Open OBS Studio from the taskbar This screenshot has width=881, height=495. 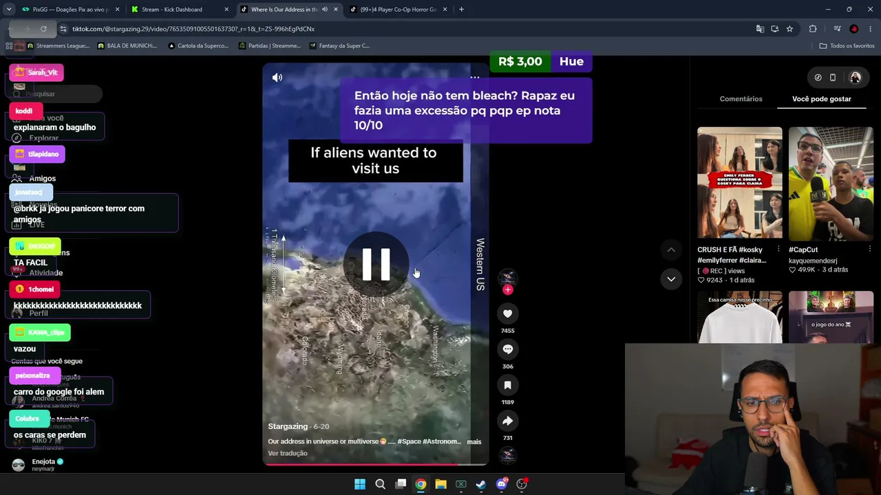pyautogui.click(x=522, y=484)
